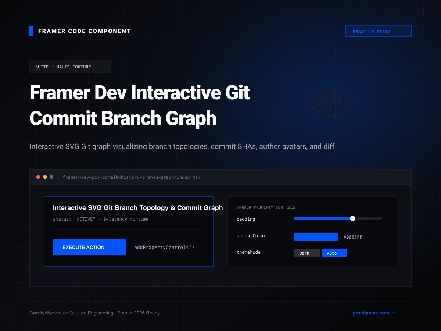Click the SUITE · HAUTE COUTURE tag
The height and width of the screenshot is (331, 441).
tap(70, 67)
